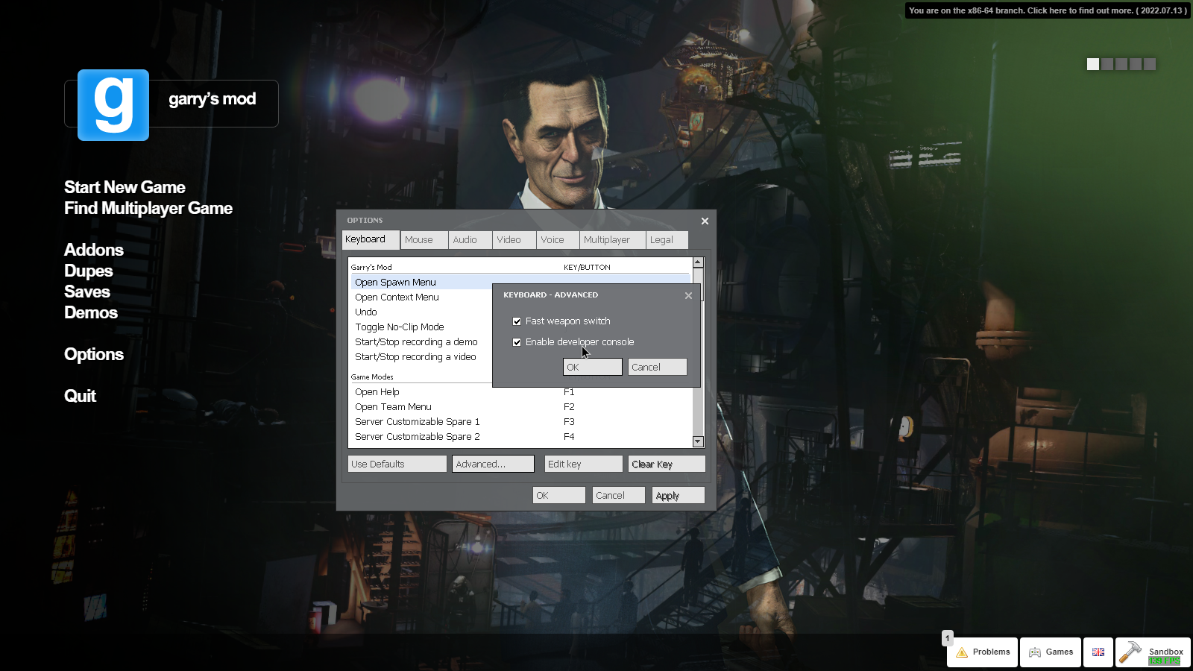1193x671 pixels.
Task: Open the Demos menu entry
Action: coord(91,312)
